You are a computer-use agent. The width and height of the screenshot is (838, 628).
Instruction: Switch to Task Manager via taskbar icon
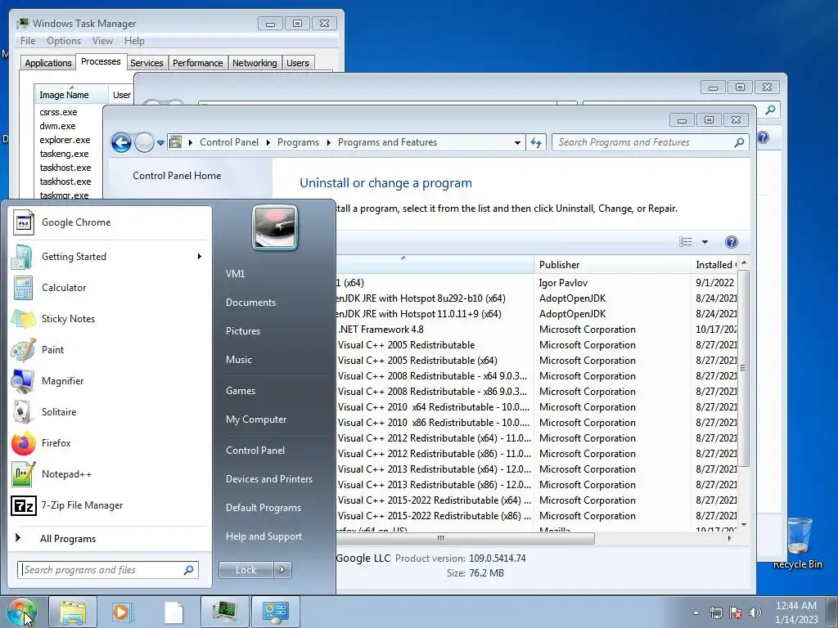224,612
